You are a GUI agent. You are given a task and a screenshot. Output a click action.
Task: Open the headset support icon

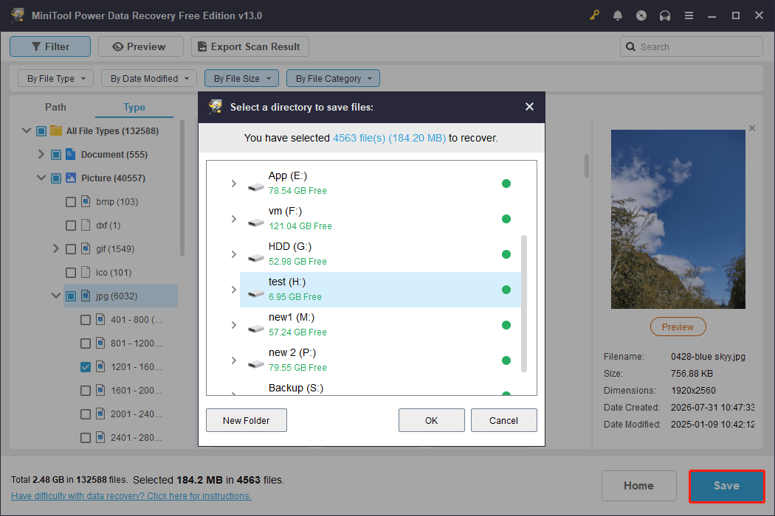point(665,15)
